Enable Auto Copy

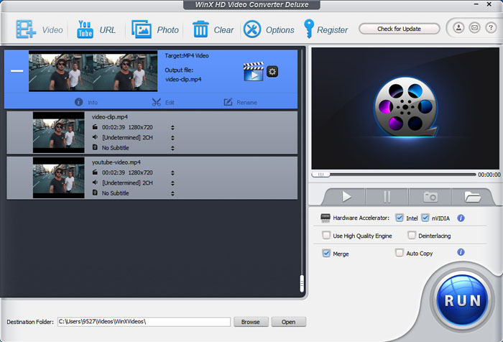pyautogui.click(x=400, y=253)
